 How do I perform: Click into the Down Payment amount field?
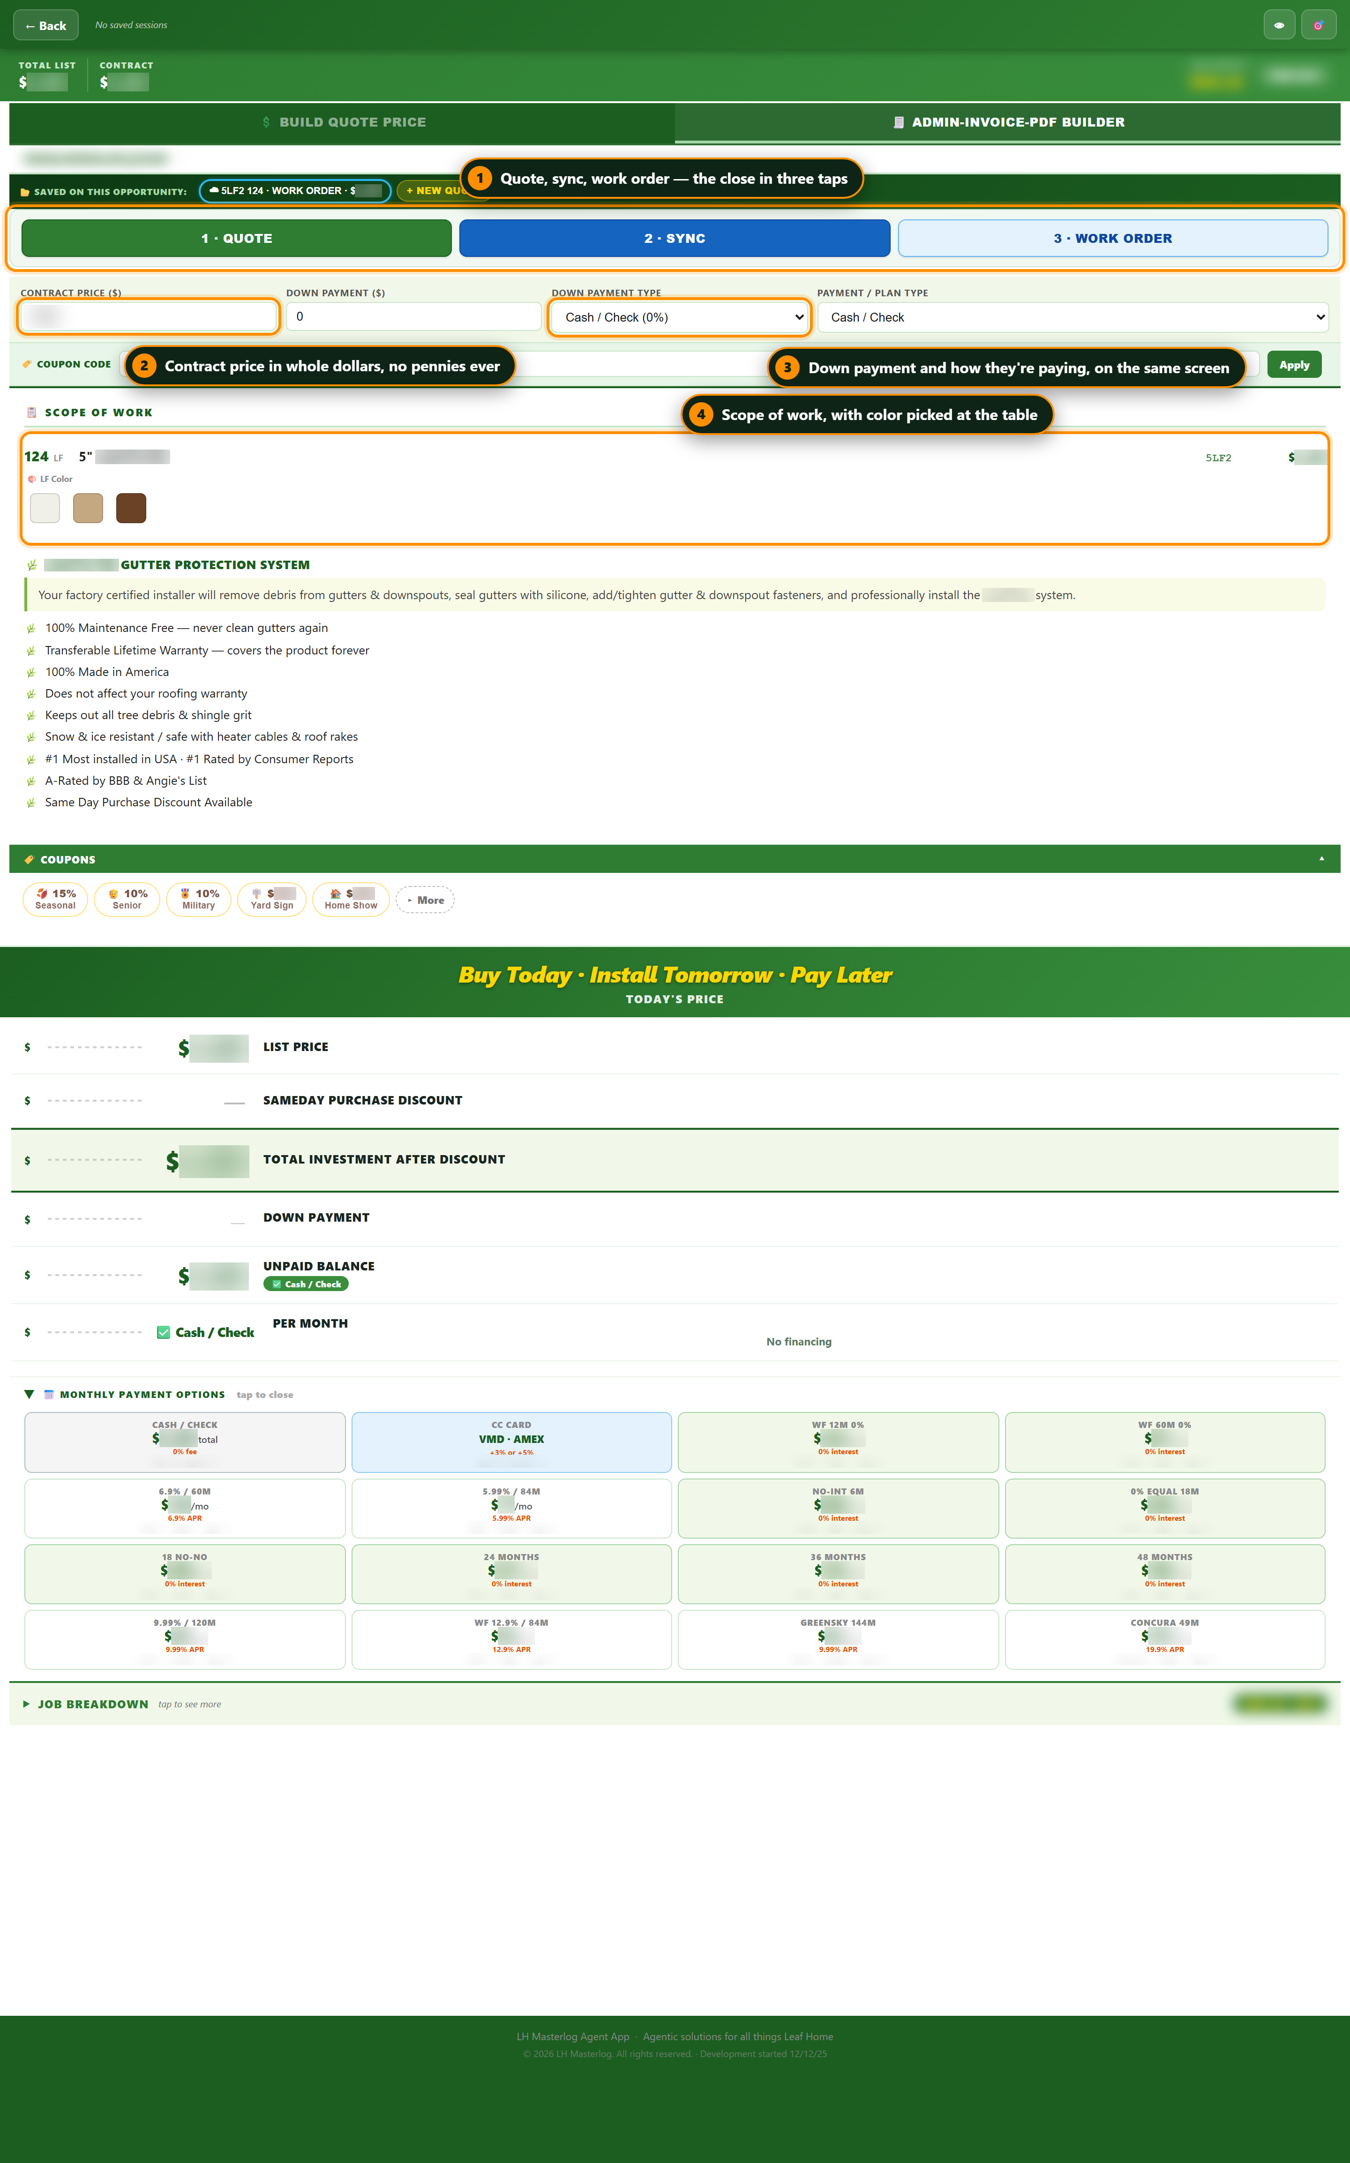click(413, 317)
